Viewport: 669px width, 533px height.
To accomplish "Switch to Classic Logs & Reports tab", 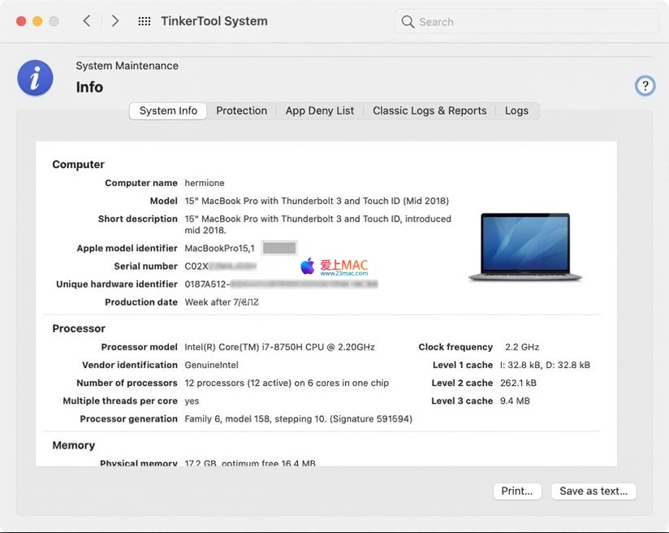I will click(429, 110).
